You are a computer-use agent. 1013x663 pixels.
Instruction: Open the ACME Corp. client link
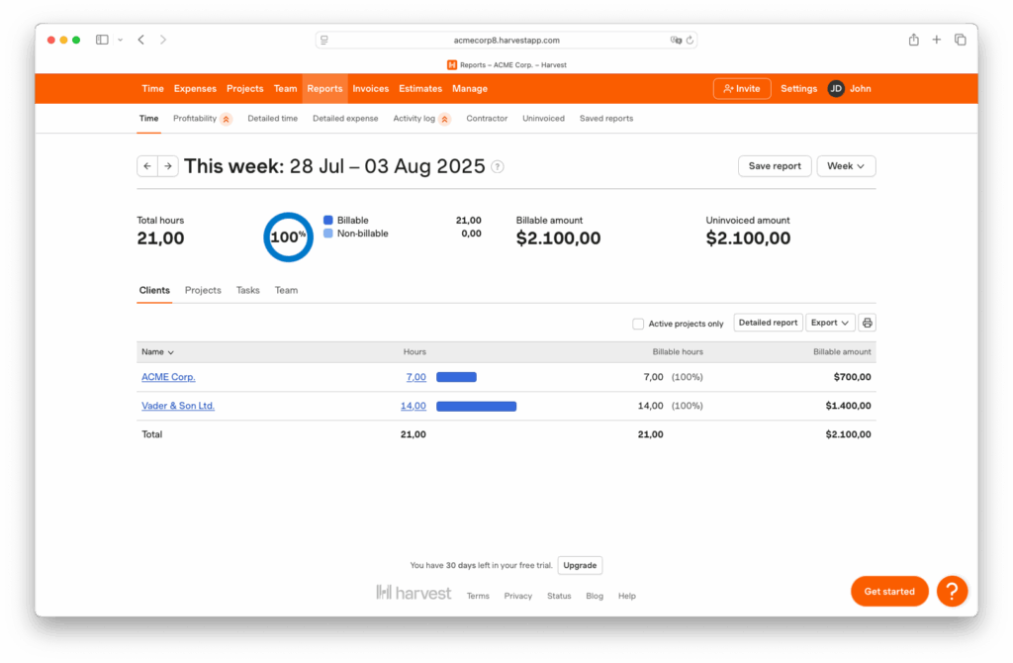(168, 377)
